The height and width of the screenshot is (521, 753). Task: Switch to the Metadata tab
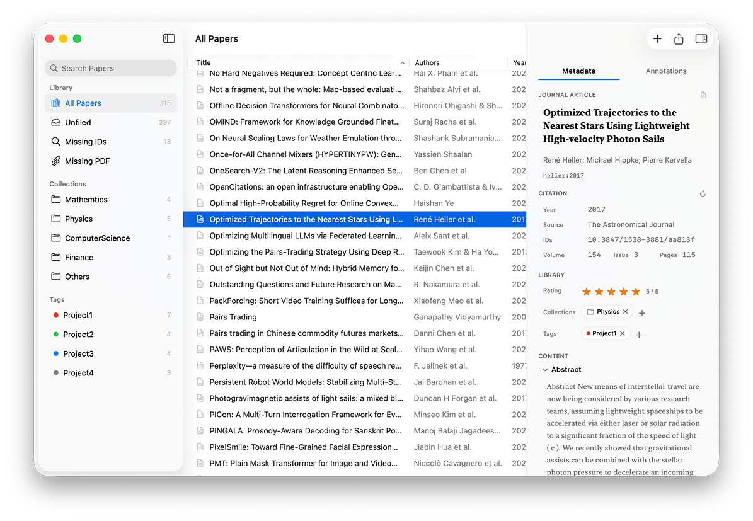click(x=578, y=71)
